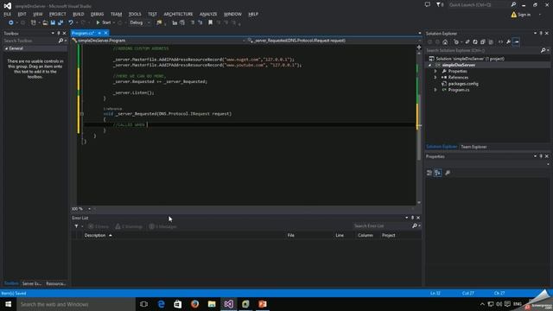Screen dimensions: 553x311
Task: Click the Refresh icon in Solution Explorer
Action: pos(475,42)
